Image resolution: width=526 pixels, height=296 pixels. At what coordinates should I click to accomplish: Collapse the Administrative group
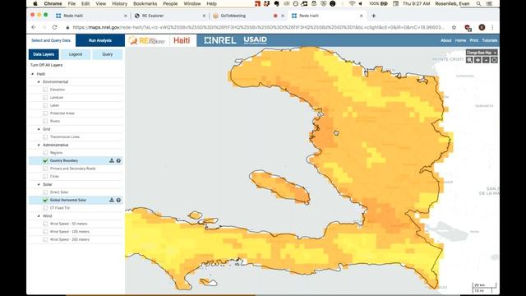[39, 145]
